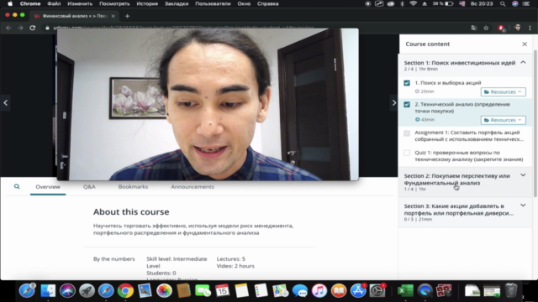The height and width of the screenshot is (302, 538).
Task: Uncheck lecture 1 Поиск и выборка акций
Action: coord(407,83)
